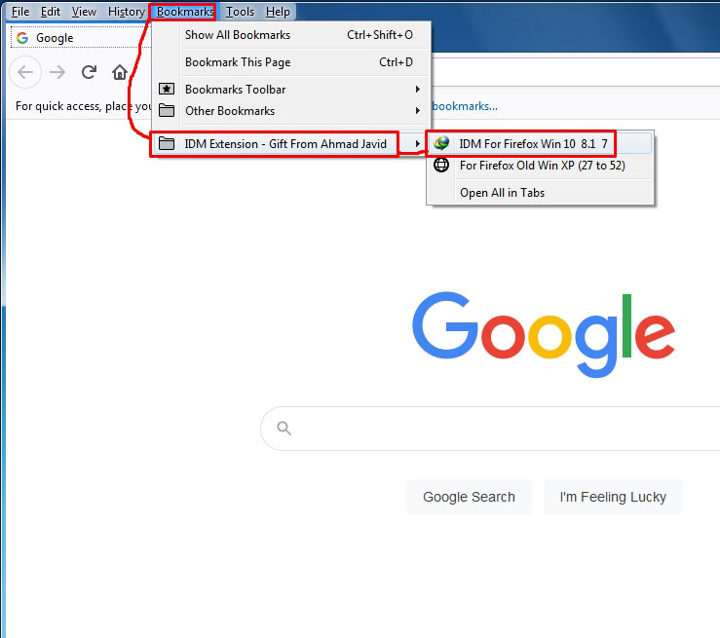Viewport: 720px width, 638px height.
Task: Close the Bookmarks menu by clicking Bookmarks
Action: (x=184, y=12)
